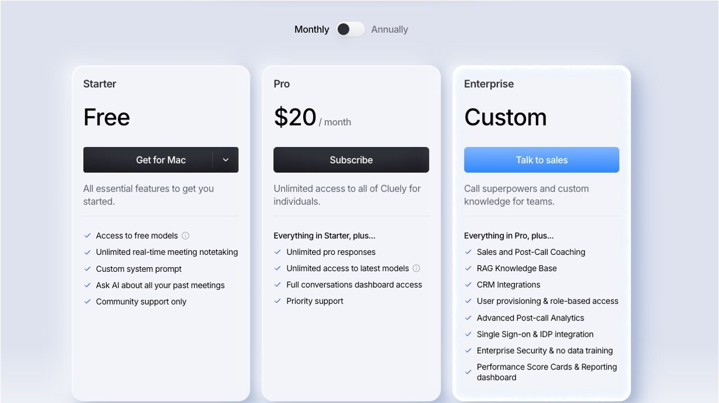Viewport: 719px width, 403px height.
Task: Click the Talk to sales button
Action: pos(541,160)
